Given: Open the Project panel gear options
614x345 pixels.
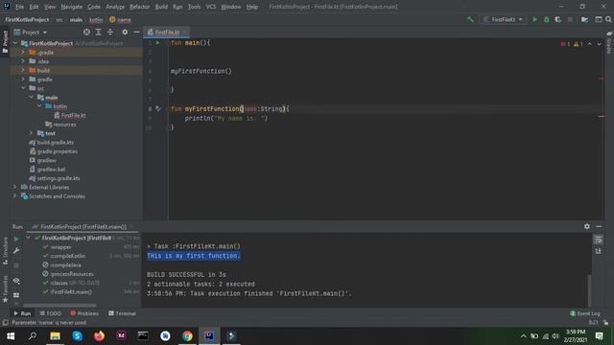Looking at the screenshot, I should point(125,32).
